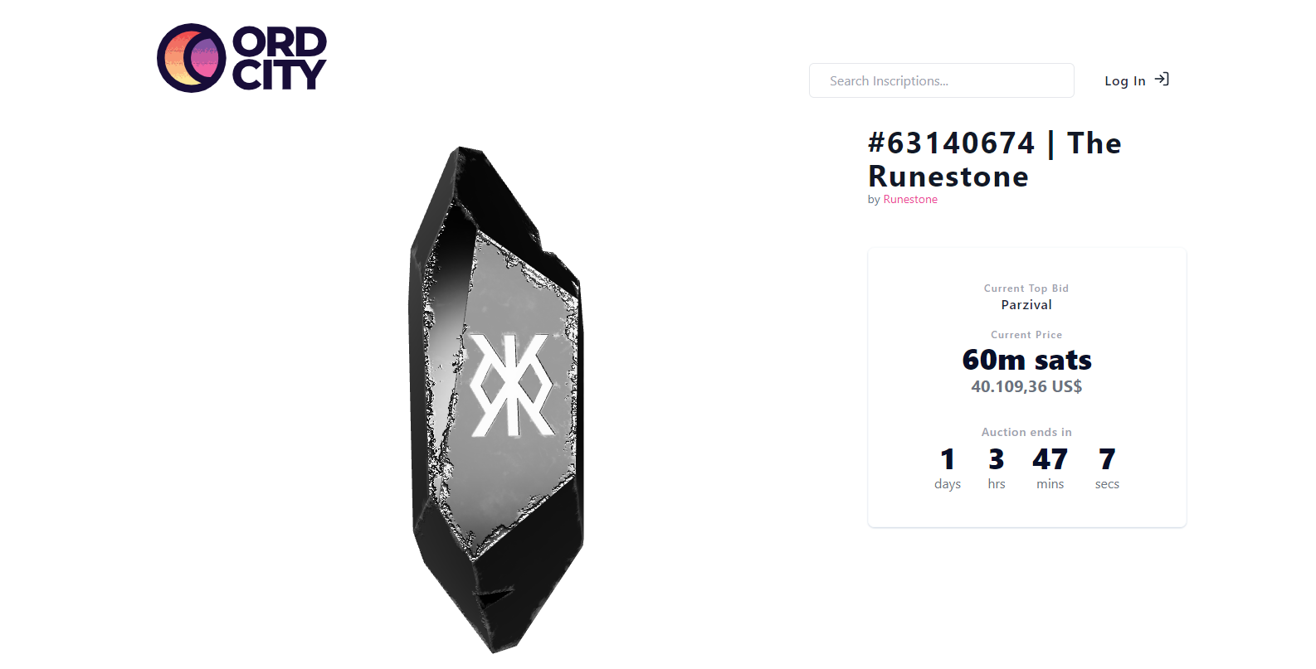This screenshot has width=1316, height=669.
Task: Click the login arrow icon
Action: 1162,80
